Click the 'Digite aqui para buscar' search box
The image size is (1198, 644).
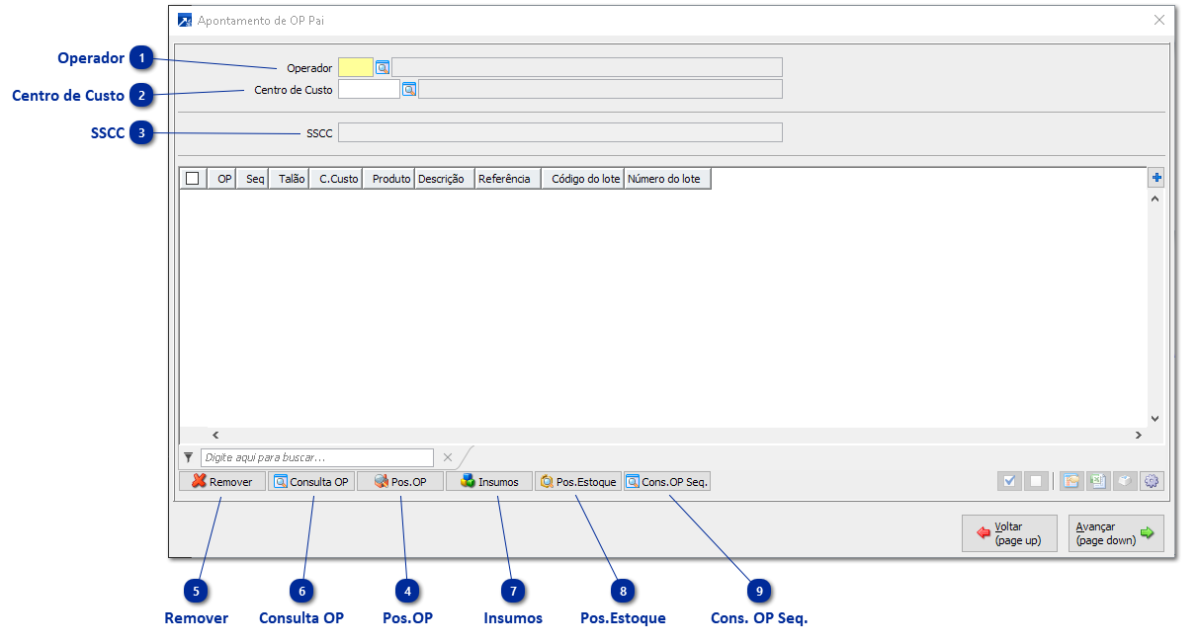(x=317, y=457)
